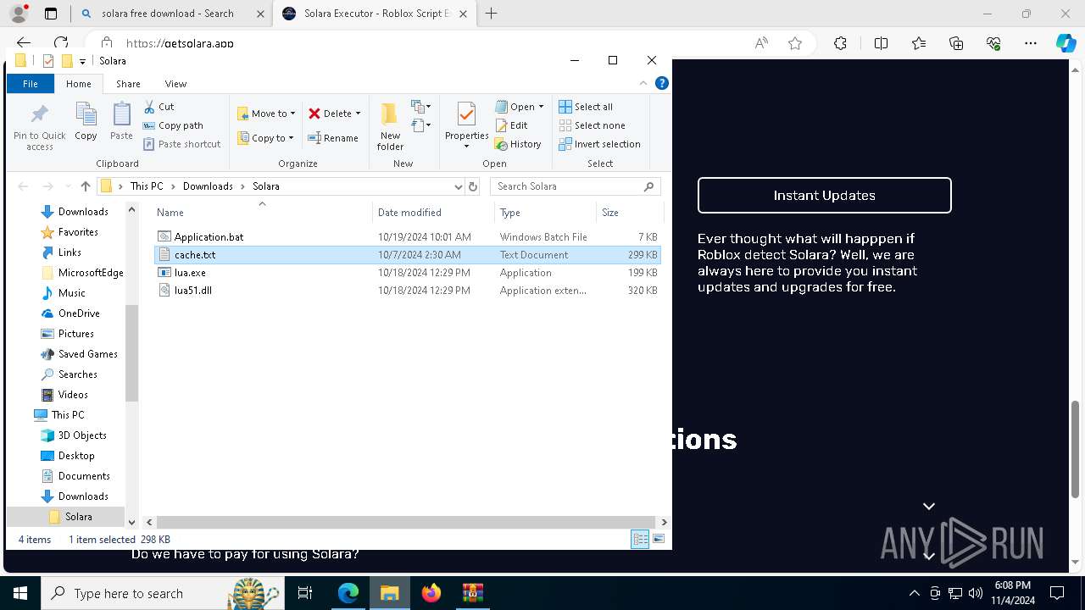Open Edge extensions puzzle icon
This screenshot has width=1085, height=610.
pos(840,43)
